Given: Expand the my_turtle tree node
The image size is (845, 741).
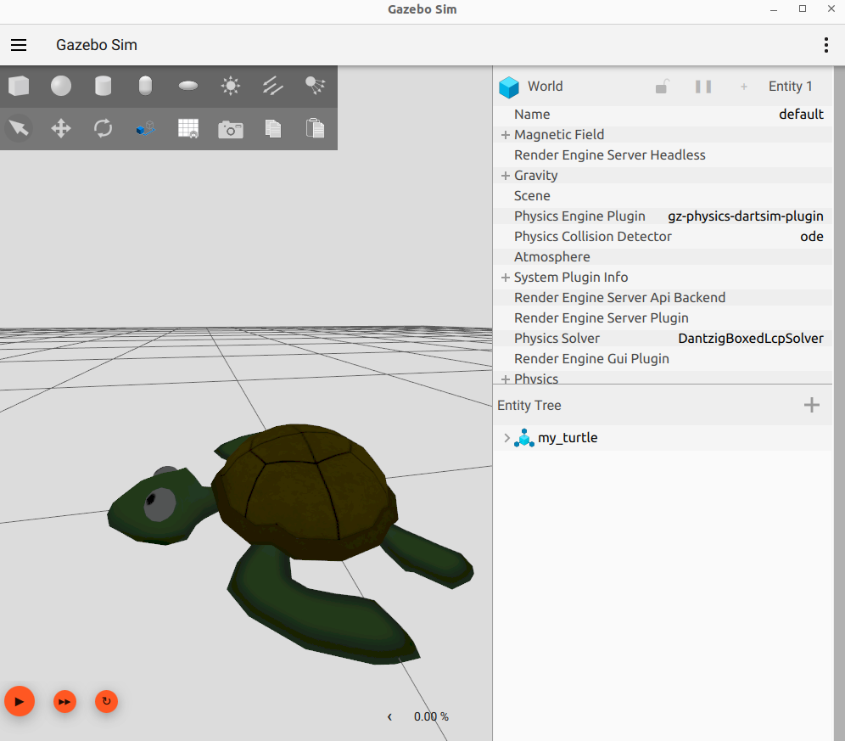Looking at the screenshot, I should tap(506, 438).
